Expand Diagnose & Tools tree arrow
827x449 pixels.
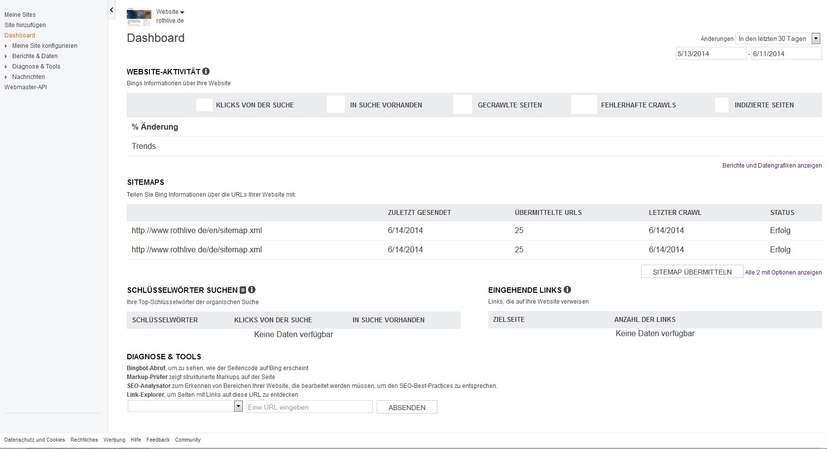click(6, 67)
